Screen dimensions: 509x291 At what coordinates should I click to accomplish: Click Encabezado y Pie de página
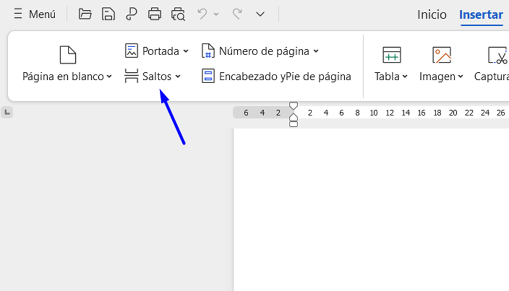point(277,76)
